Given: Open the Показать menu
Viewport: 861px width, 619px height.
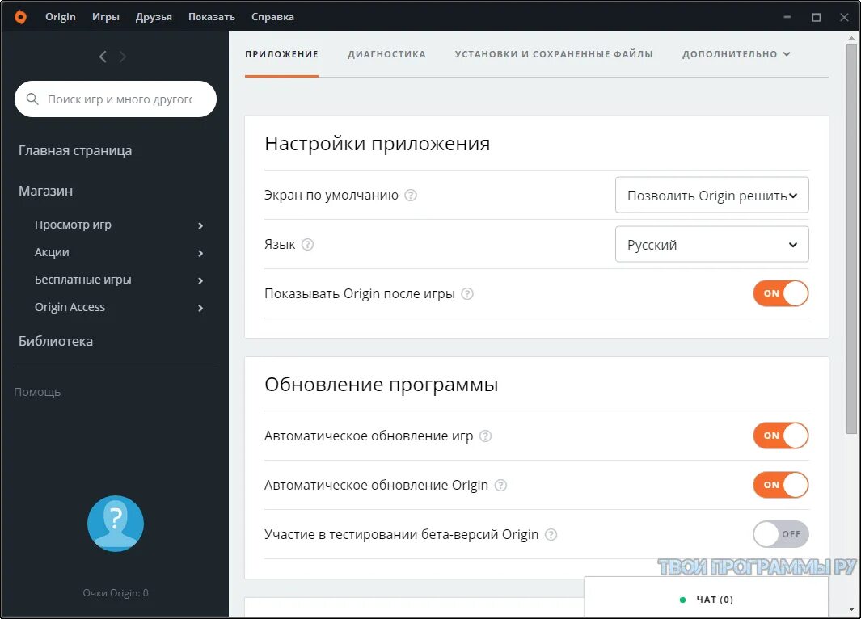Looking at the screenshot, I should (x=211, y=17).
